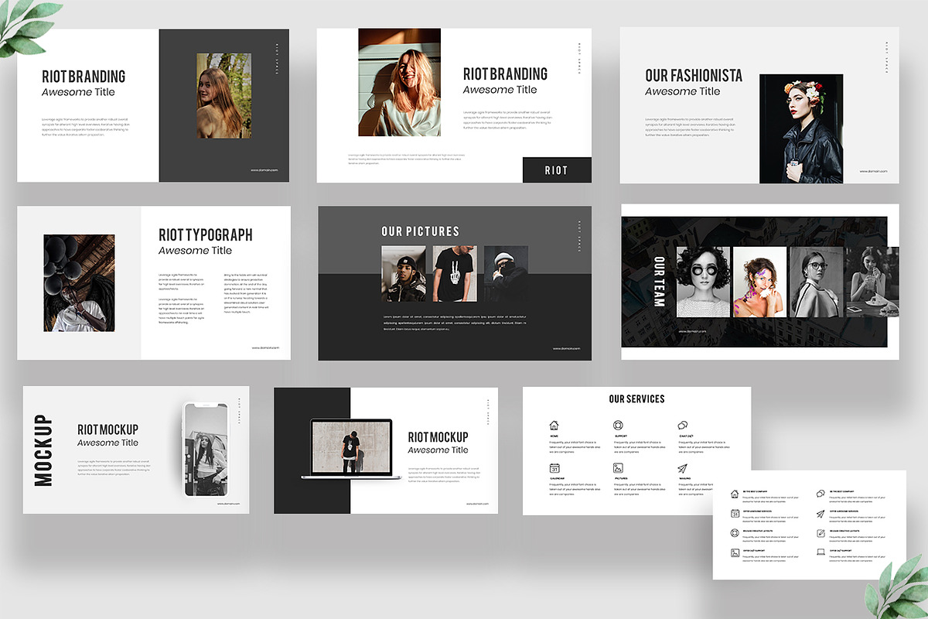Click the Mailing paper plane icon under Our Services
Screen dimensions: 928x619
pos(683,468)
